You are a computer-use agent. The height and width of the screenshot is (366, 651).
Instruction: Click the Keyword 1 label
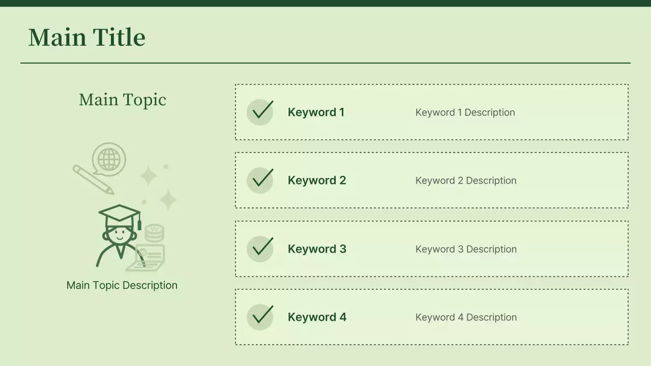tap(316, 112)
